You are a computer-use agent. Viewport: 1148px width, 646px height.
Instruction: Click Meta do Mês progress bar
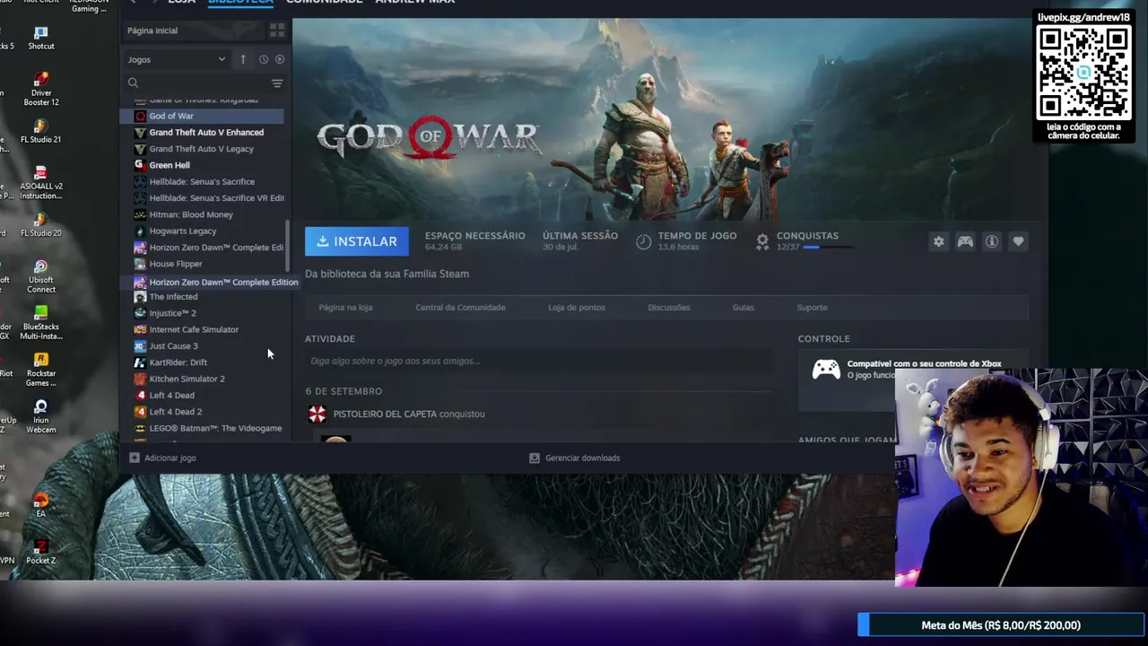(x=1001, y=625)
